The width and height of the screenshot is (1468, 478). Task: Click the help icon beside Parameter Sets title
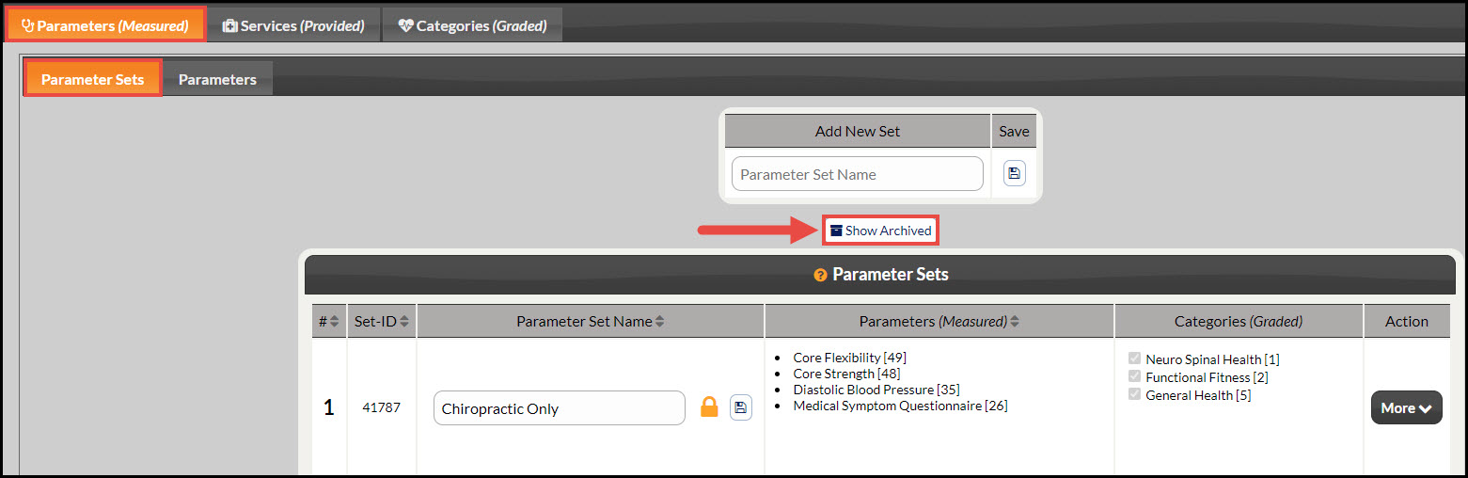820,275
